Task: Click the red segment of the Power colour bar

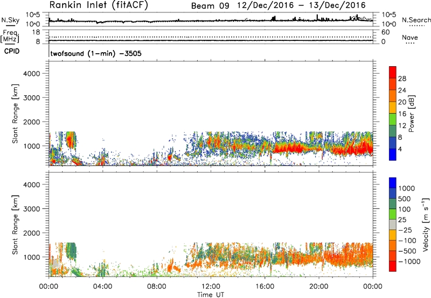Action: click(393, 72)
